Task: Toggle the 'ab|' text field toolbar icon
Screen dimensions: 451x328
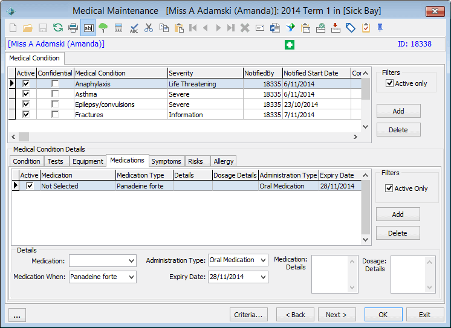Action: 88,28
